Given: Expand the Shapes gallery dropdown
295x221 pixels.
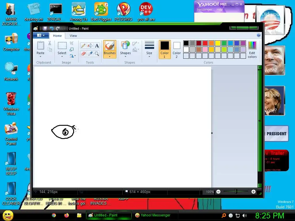Looking at the screenshot, I should (125, 57).
